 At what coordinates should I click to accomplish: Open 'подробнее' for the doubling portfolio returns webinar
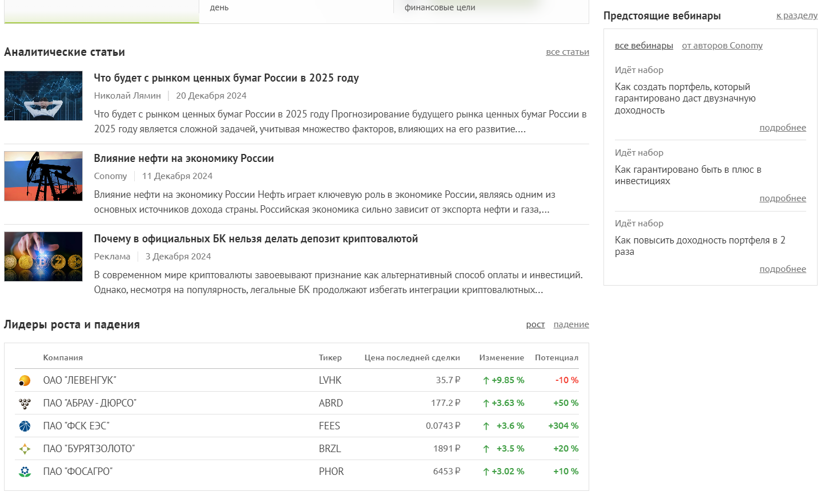tap(782, 269)
